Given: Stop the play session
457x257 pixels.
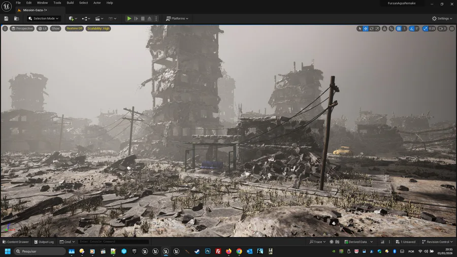Looking at the screenshot, I should 143,18.
